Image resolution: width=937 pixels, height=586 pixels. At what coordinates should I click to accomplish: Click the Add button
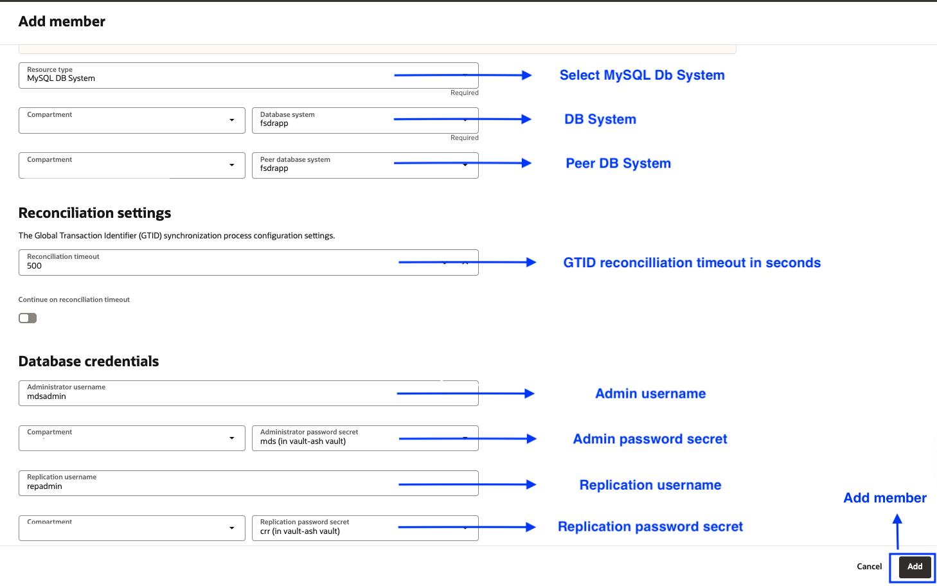915,566
